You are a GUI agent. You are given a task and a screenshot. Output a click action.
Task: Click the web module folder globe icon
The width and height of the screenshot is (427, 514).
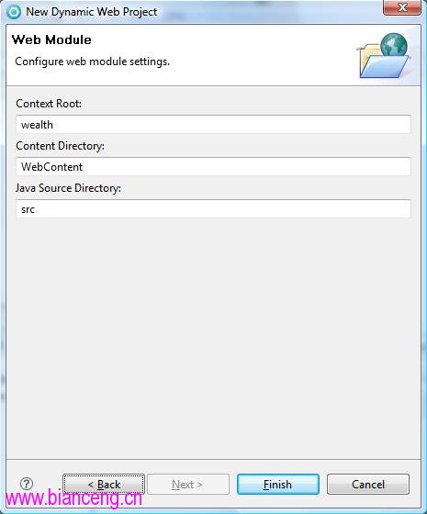(384, 56)
